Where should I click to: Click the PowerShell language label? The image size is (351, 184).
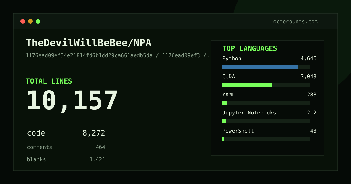[x=238, y=131]
